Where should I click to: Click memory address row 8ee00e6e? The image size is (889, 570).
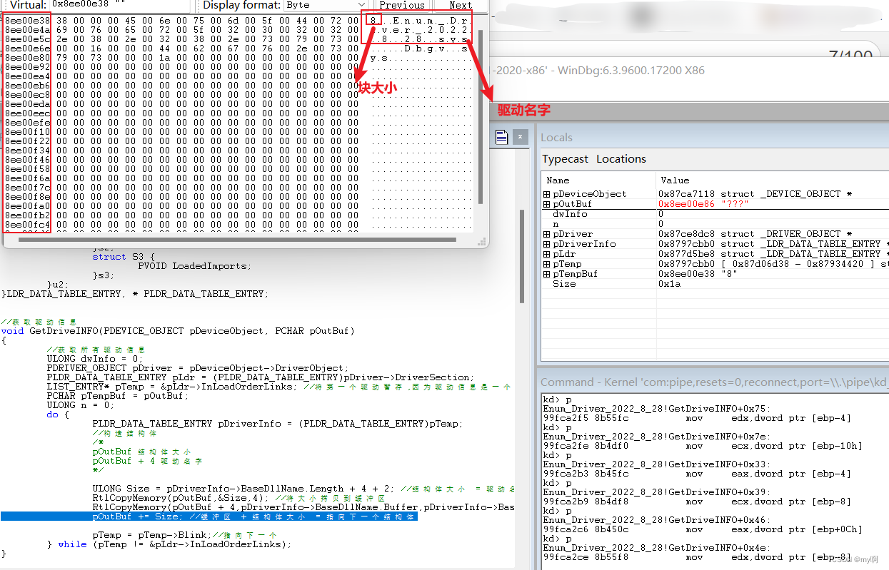tap(27, 49)
